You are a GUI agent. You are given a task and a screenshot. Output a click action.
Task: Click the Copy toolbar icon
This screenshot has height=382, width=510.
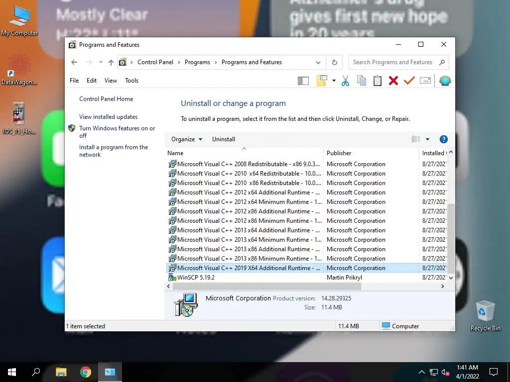[362, 81]
